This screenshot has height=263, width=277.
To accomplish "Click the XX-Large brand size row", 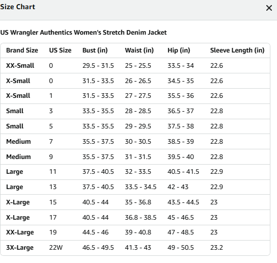I will pyautogui.click(x=135, y=232).
